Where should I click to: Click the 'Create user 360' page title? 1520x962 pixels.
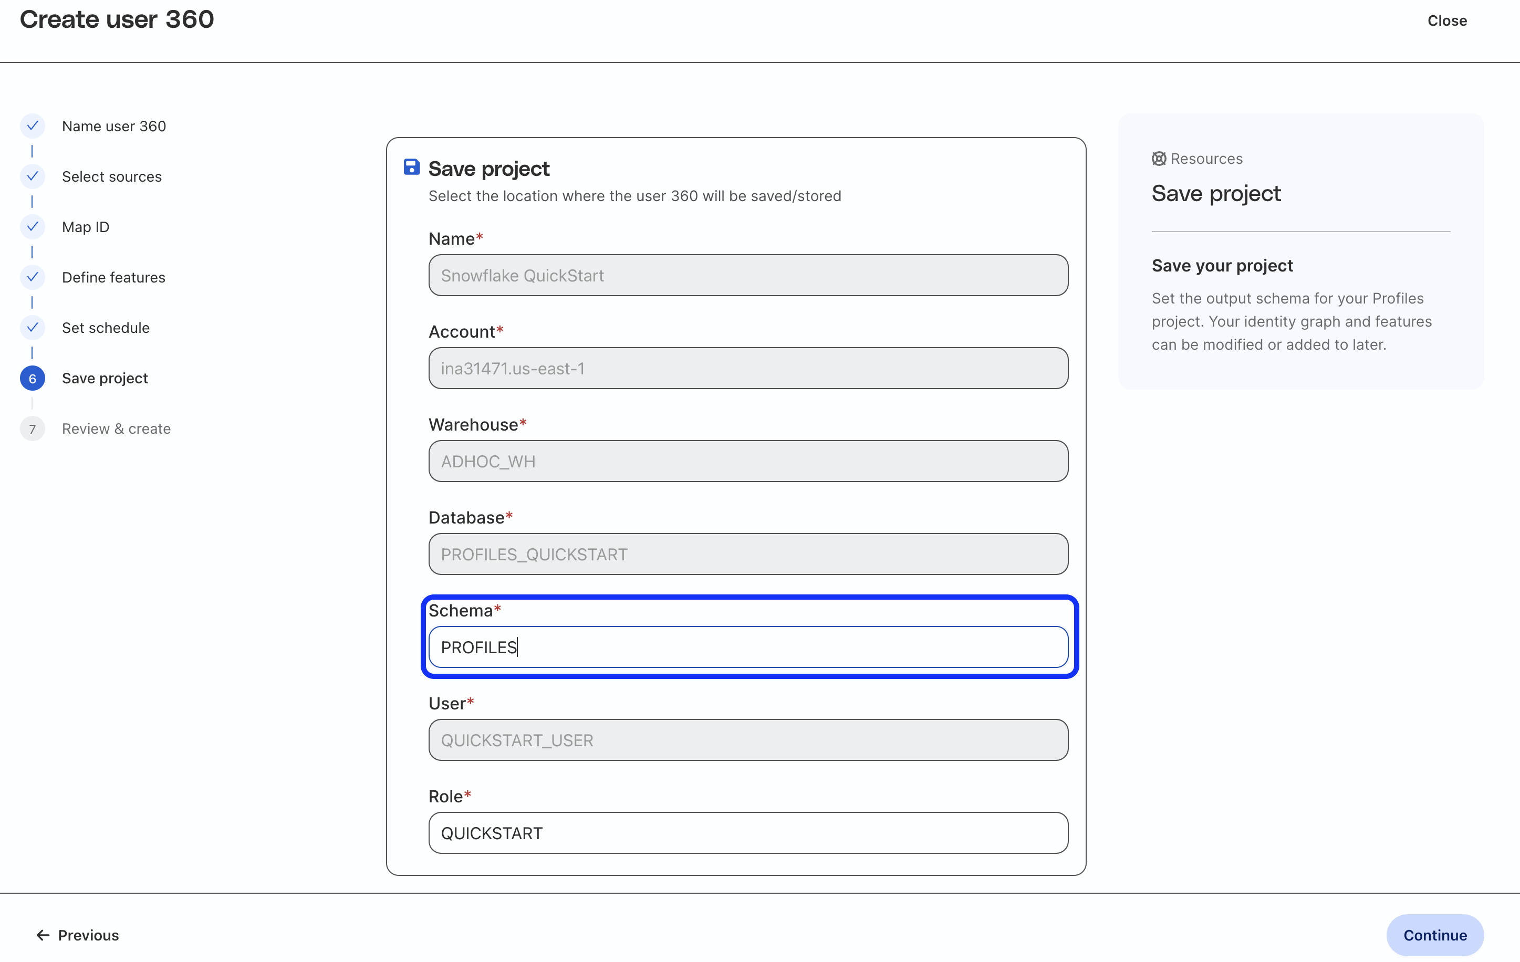(x=117, y=19)
